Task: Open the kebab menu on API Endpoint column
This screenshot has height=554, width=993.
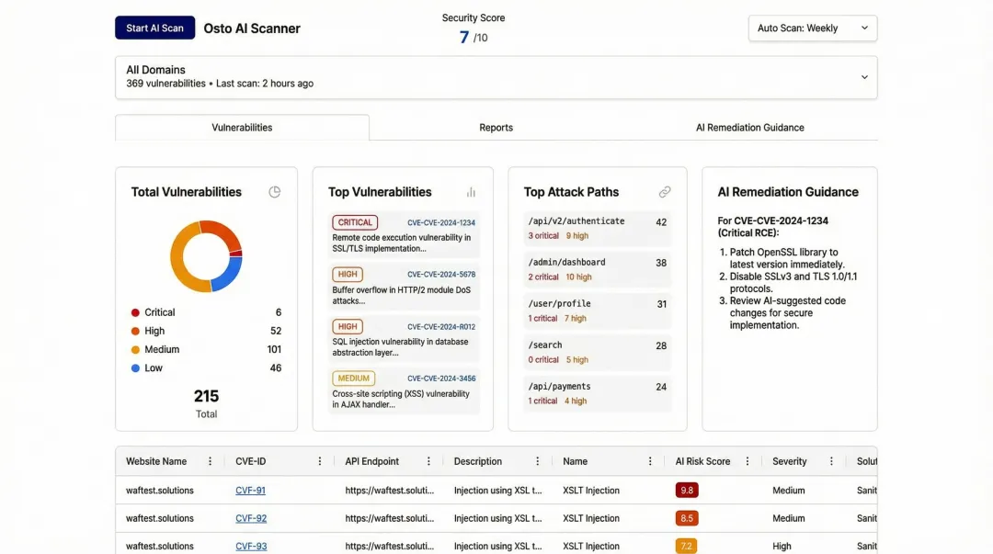Action: pyautogui.click(x=428, y=460)
